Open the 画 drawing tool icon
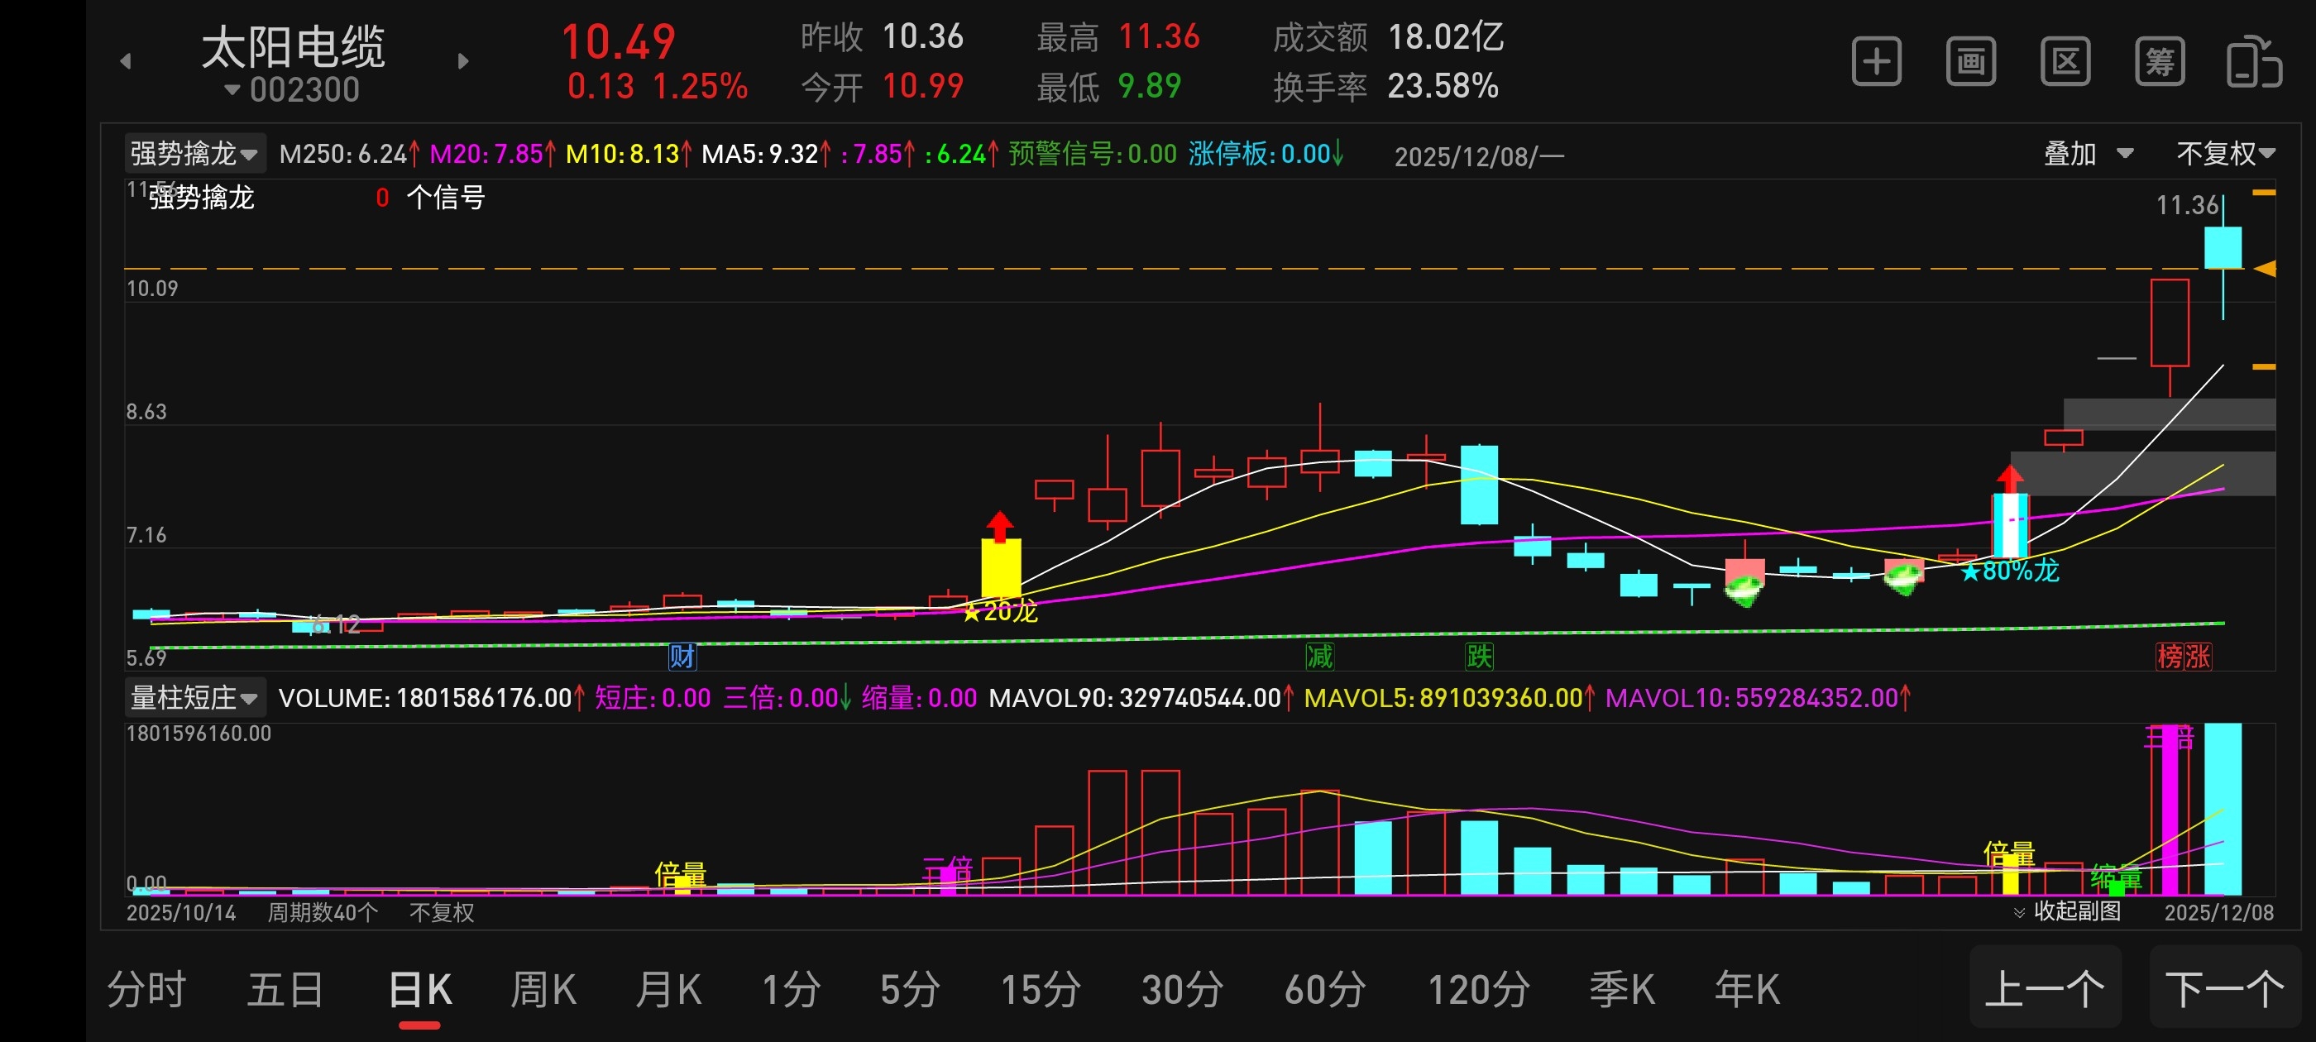The height and width of the screenshot is (1042, 2316). pos(1971,62)
